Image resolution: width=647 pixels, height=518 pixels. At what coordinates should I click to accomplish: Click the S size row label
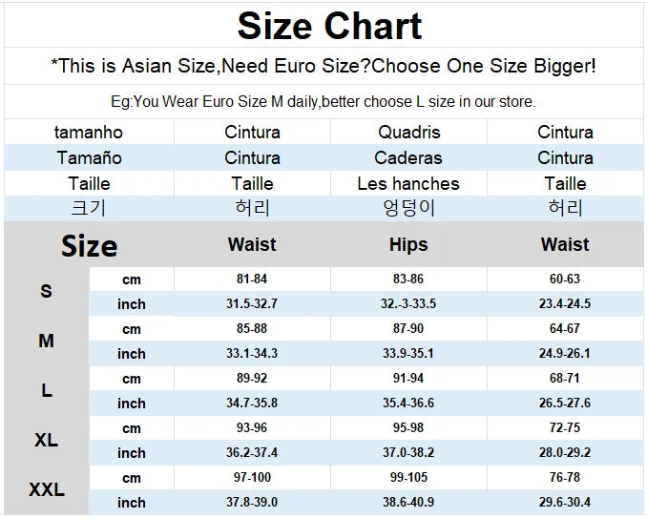coord(46,292)
